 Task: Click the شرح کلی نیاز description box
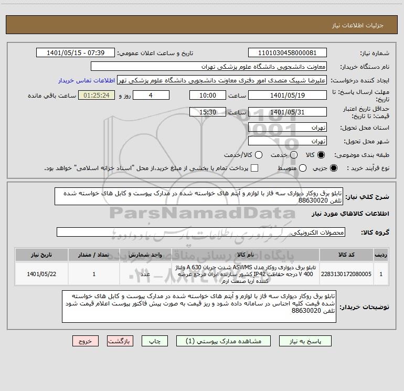tap(199, 196)
